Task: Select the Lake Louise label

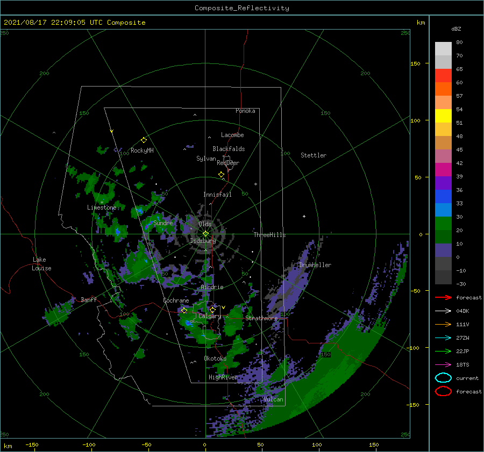Action: click(x=41, y=264)
